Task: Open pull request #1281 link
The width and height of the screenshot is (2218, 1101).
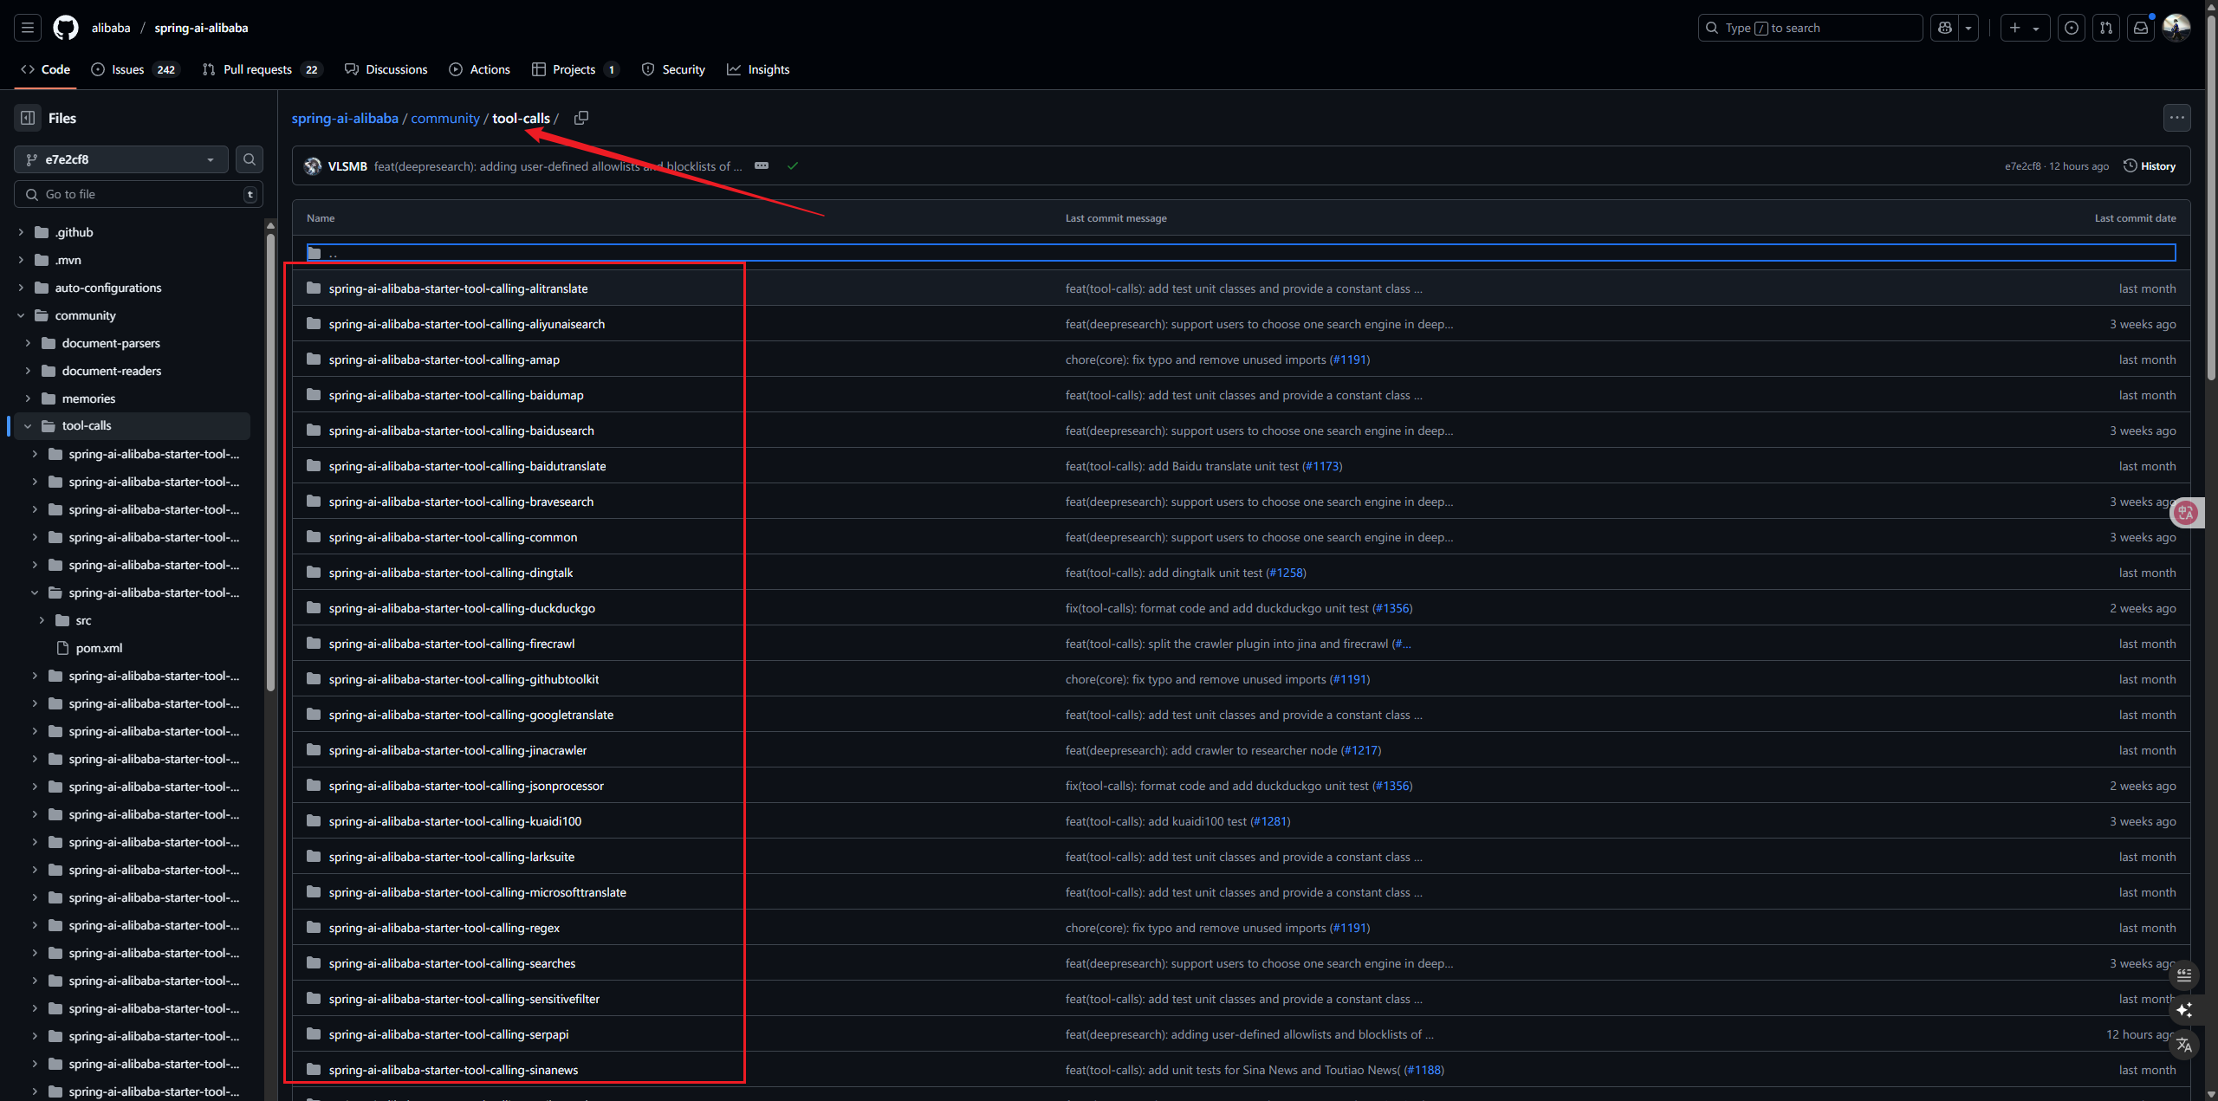Action: 1270,821
